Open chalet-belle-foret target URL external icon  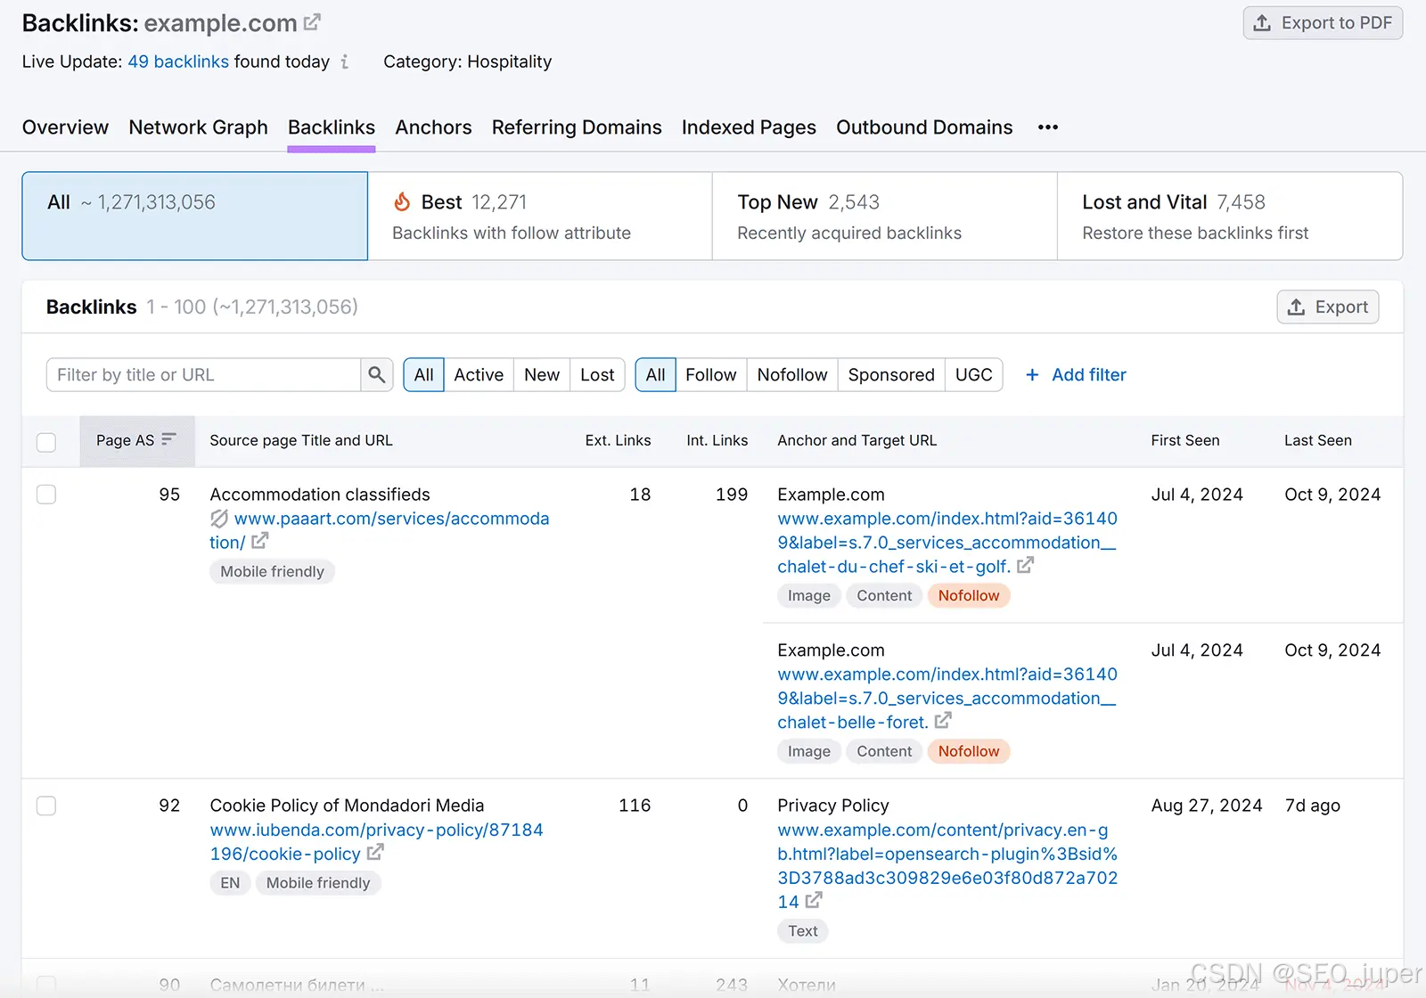tap(944, 721)
